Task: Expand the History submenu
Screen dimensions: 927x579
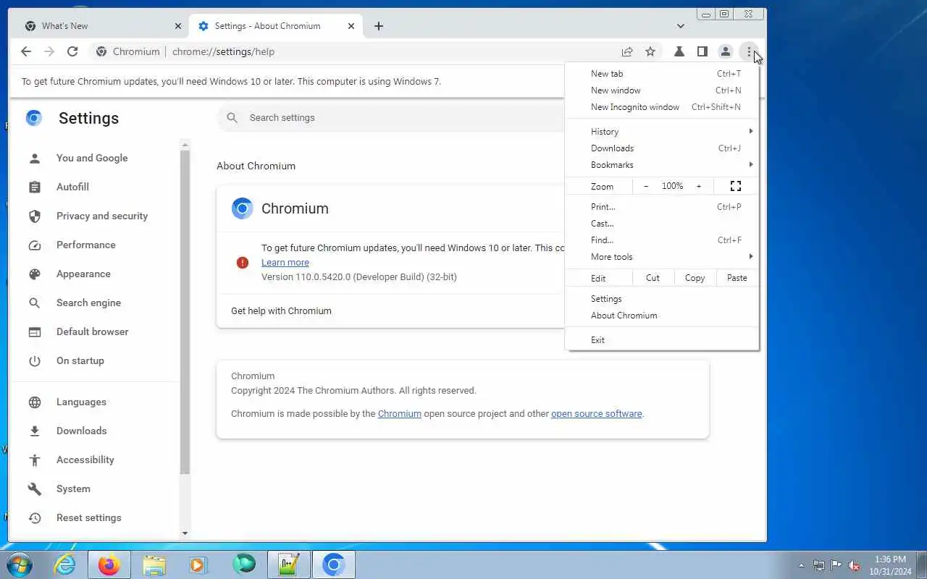Action: (662, 131)
